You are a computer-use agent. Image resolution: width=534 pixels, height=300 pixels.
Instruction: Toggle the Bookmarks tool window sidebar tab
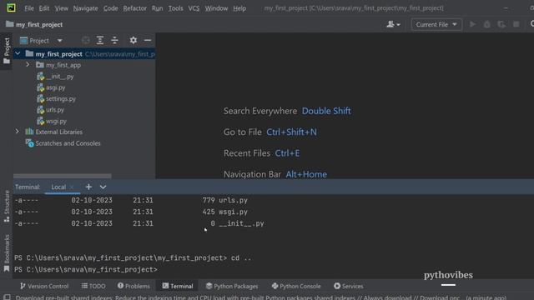click(x=7, y=253)
